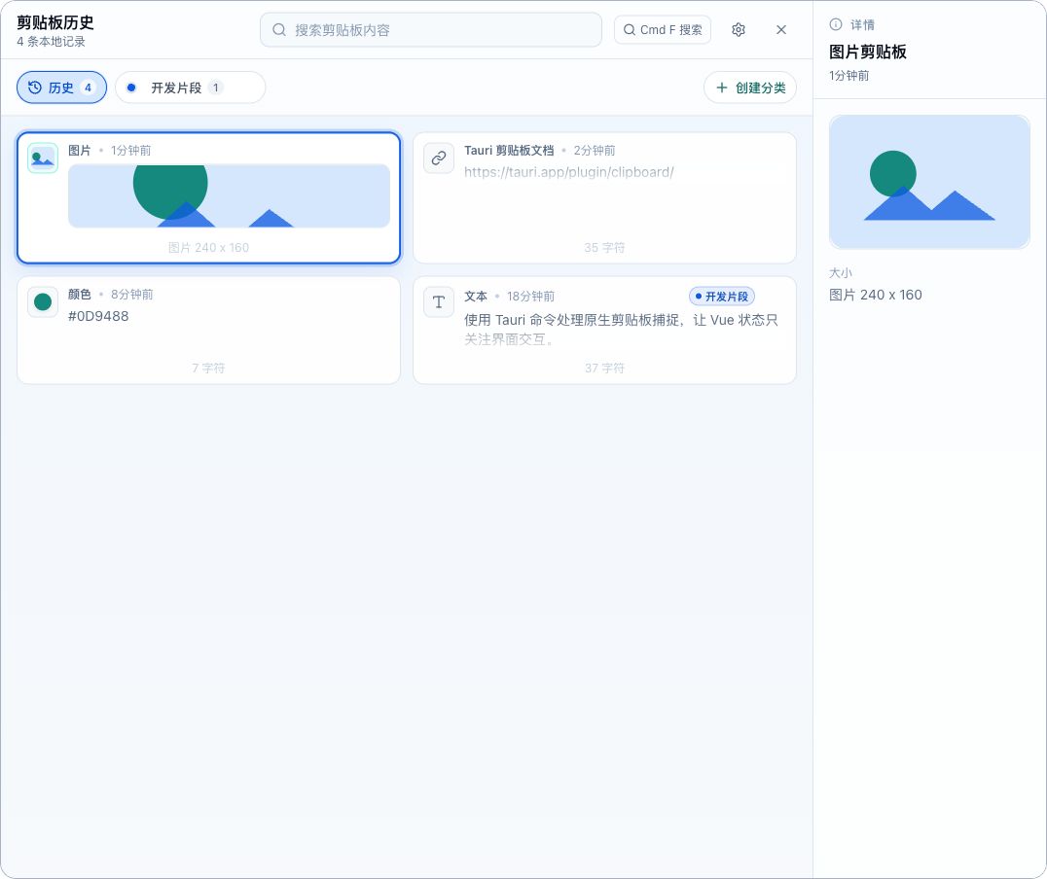
Task: Click the 图片剪贴板 details title
Action: pos(867,53)
